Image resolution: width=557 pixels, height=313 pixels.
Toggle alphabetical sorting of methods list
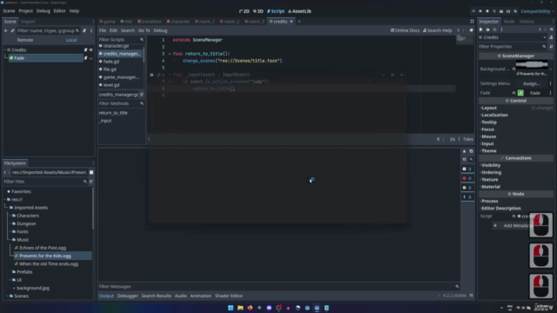pyautogui.click(x=142, y=95)
